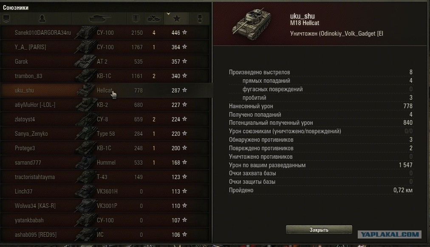The width and height of the screenshot is (430, 247).
Task: Sort allies by damage dealt shield icon
Action: click(x=136, y=19)
